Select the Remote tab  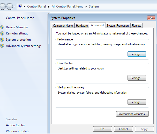pos(136,26)
